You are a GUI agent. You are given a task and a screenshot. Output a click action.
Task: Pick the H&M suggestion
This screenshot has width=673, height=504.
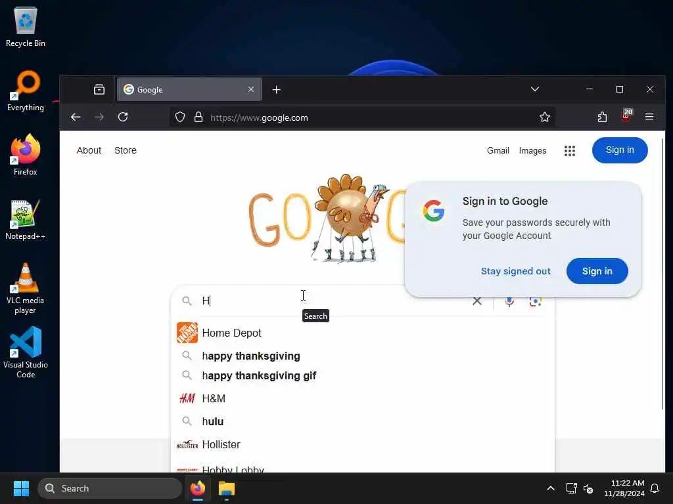pos(363,398)
